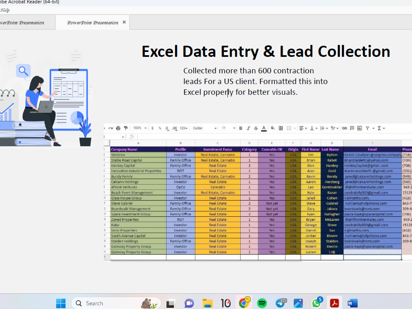Open File Explorer from the taskbar

coord(207,304)
